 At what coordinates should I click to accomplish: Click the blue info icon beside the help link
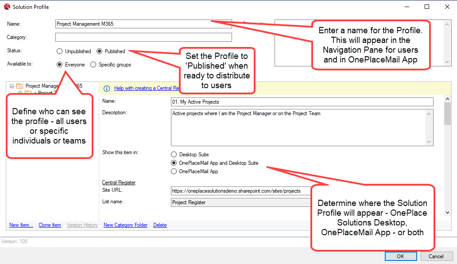pyautogui.click(x=106, y=89)
